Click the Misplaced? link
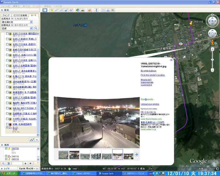This screenshot has height=176, width=220. pyautogui.click(x=146, y=80)
